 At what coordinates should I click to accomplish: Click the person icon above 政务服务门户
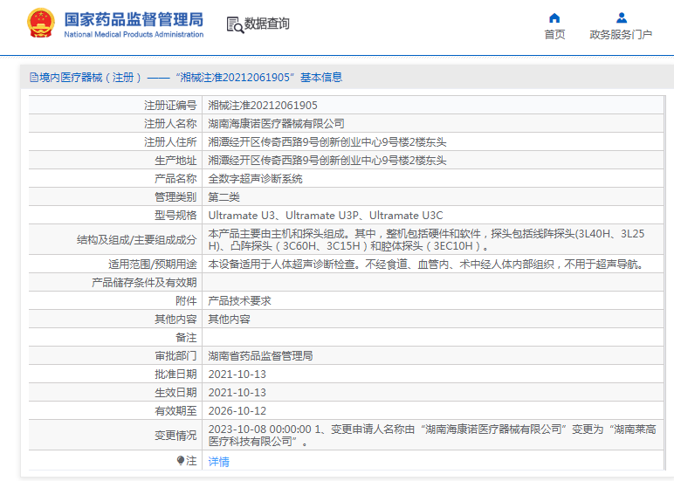point(621,17)
